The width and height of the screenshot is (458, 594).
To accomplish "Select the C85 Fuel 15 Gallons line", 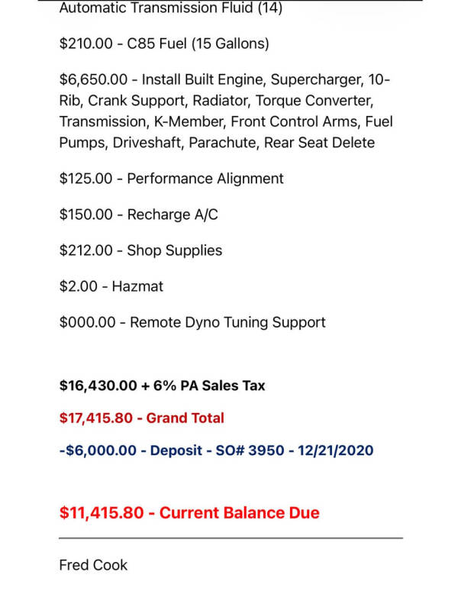I will pyautogui.click(x=164, y=44).
